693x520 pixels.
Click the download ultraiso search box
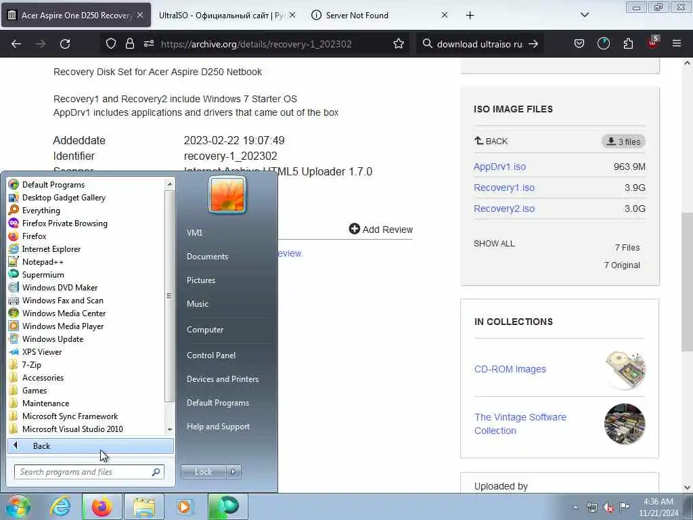pyautogui.click(x=480, y=44)
